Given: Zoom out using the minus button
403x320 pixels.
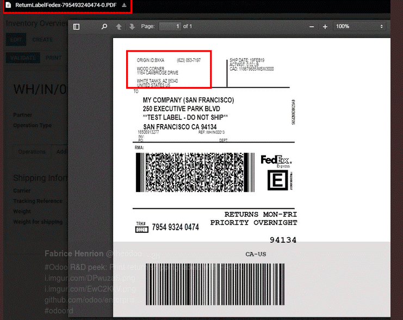Looking at the screenshot, I should pos(312,27).
